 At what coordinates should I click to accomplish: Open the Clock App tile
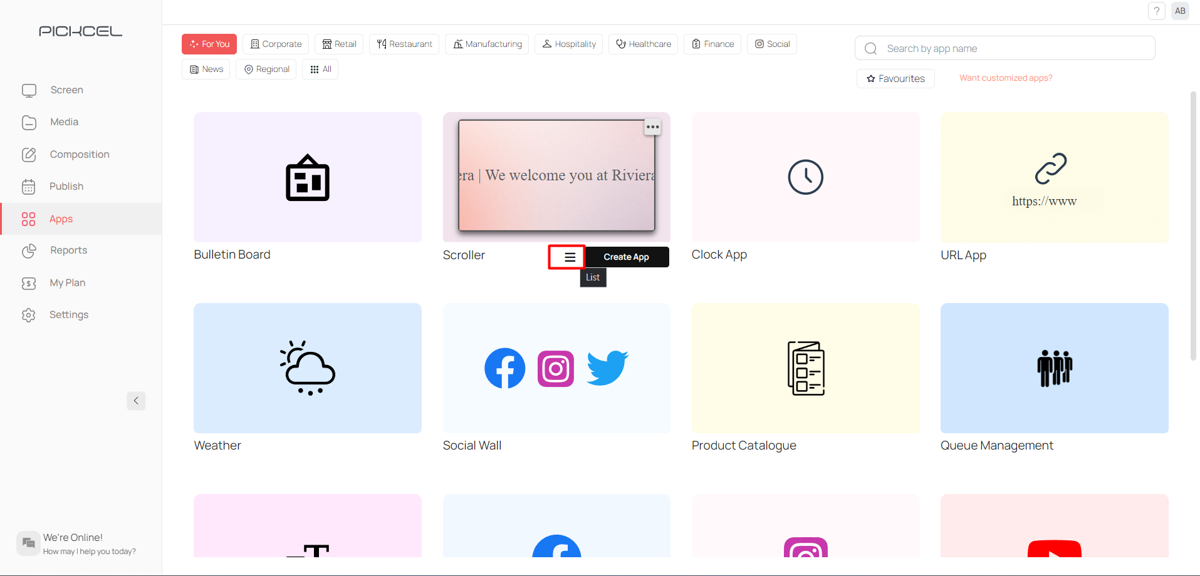point(805,177)
